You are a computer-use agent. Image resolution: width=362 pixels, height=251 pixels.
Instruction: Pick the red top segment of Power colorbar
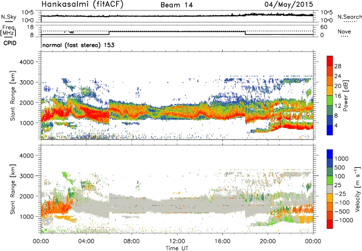330,61
